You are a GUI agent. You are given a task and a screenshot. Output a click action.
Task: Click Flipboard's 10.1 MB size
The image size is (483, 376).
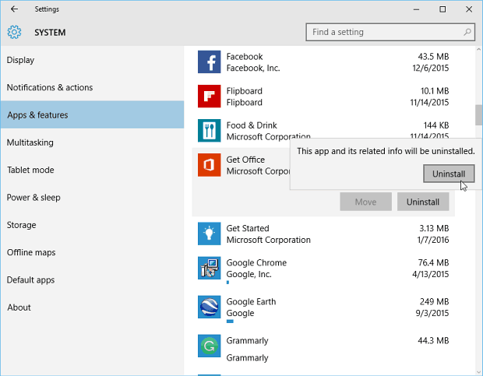(x=435, y=91)
